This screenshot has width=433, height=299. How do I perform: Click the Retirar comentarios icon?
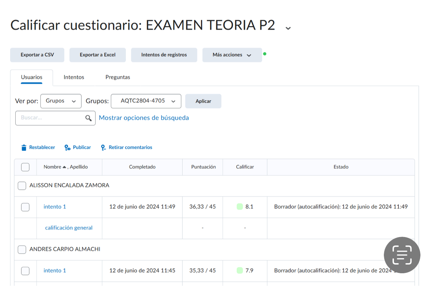click(103, 148)
